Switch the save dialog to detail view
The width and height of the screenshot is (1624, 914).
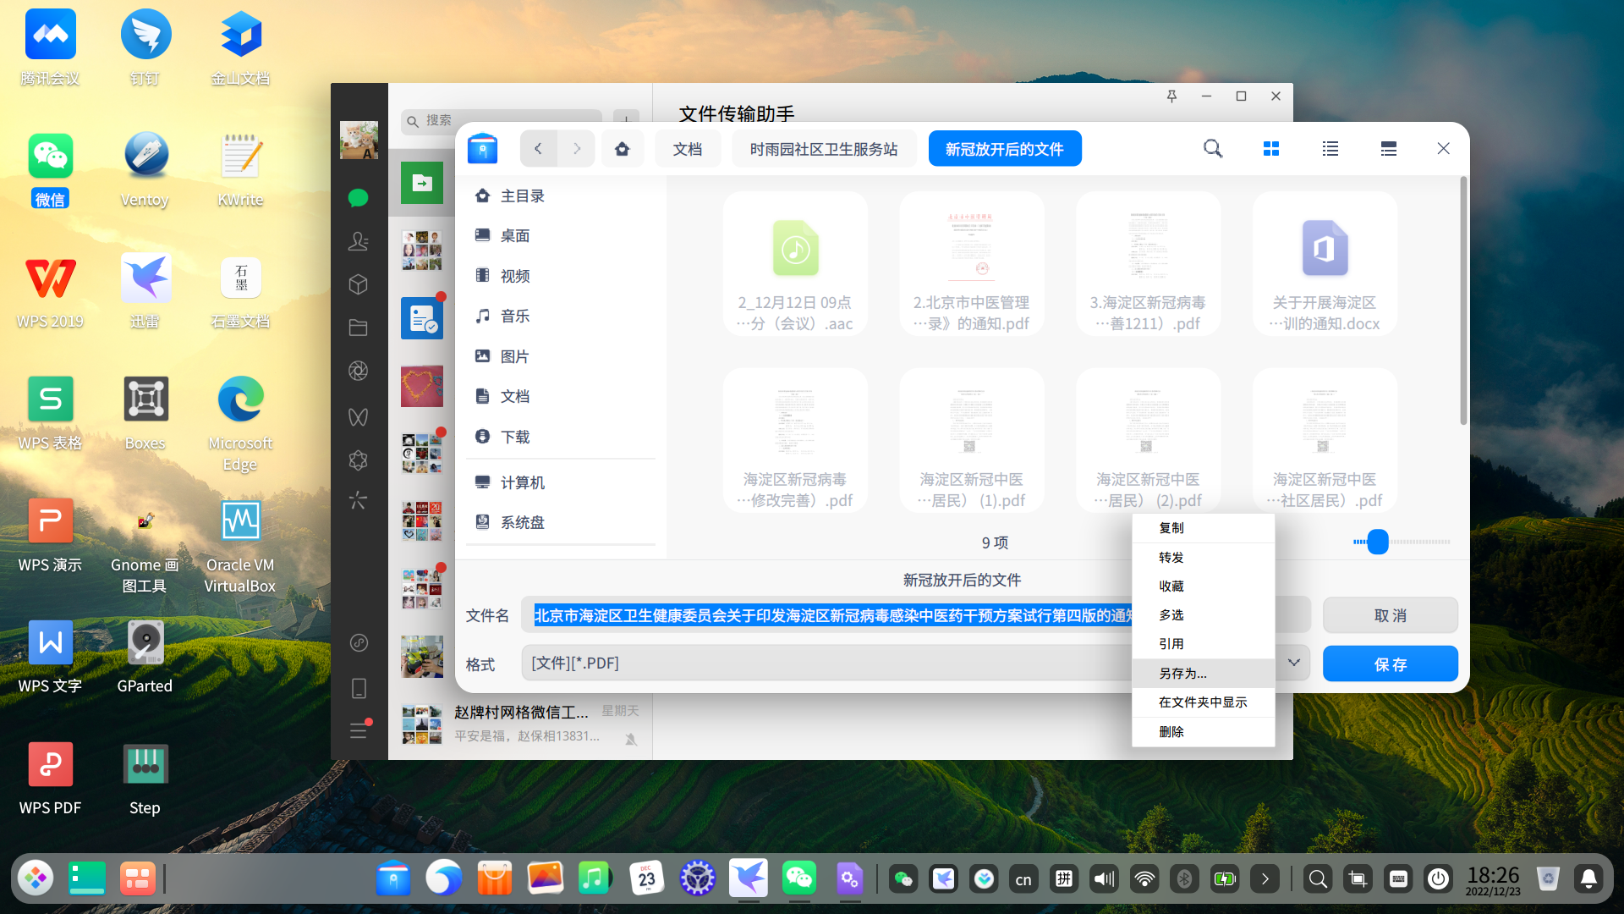1388,148
